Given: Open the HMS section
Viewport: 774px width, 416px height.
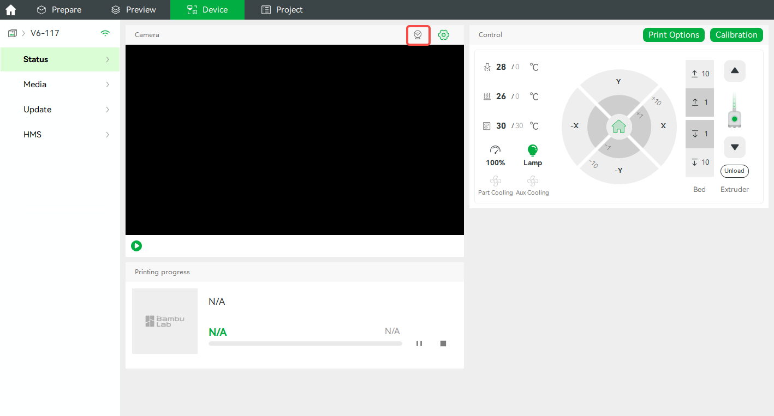Looking at the screenshot, I should [60, 135].
